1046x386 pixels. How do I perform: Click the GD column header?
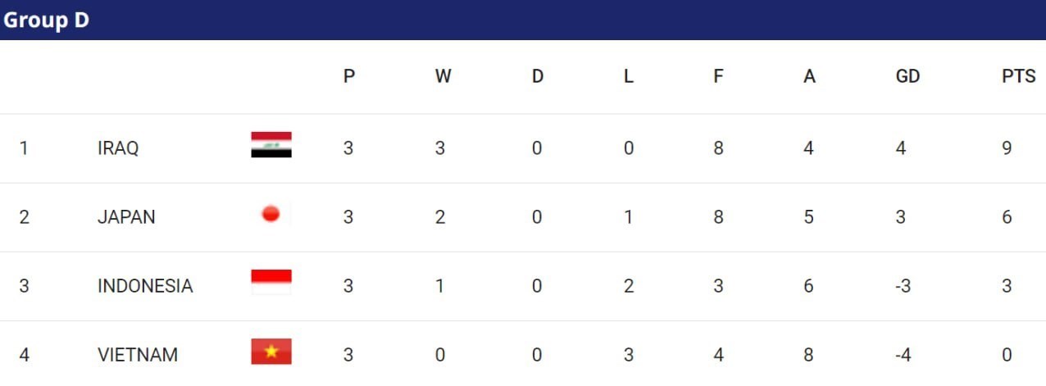(907, 76)
